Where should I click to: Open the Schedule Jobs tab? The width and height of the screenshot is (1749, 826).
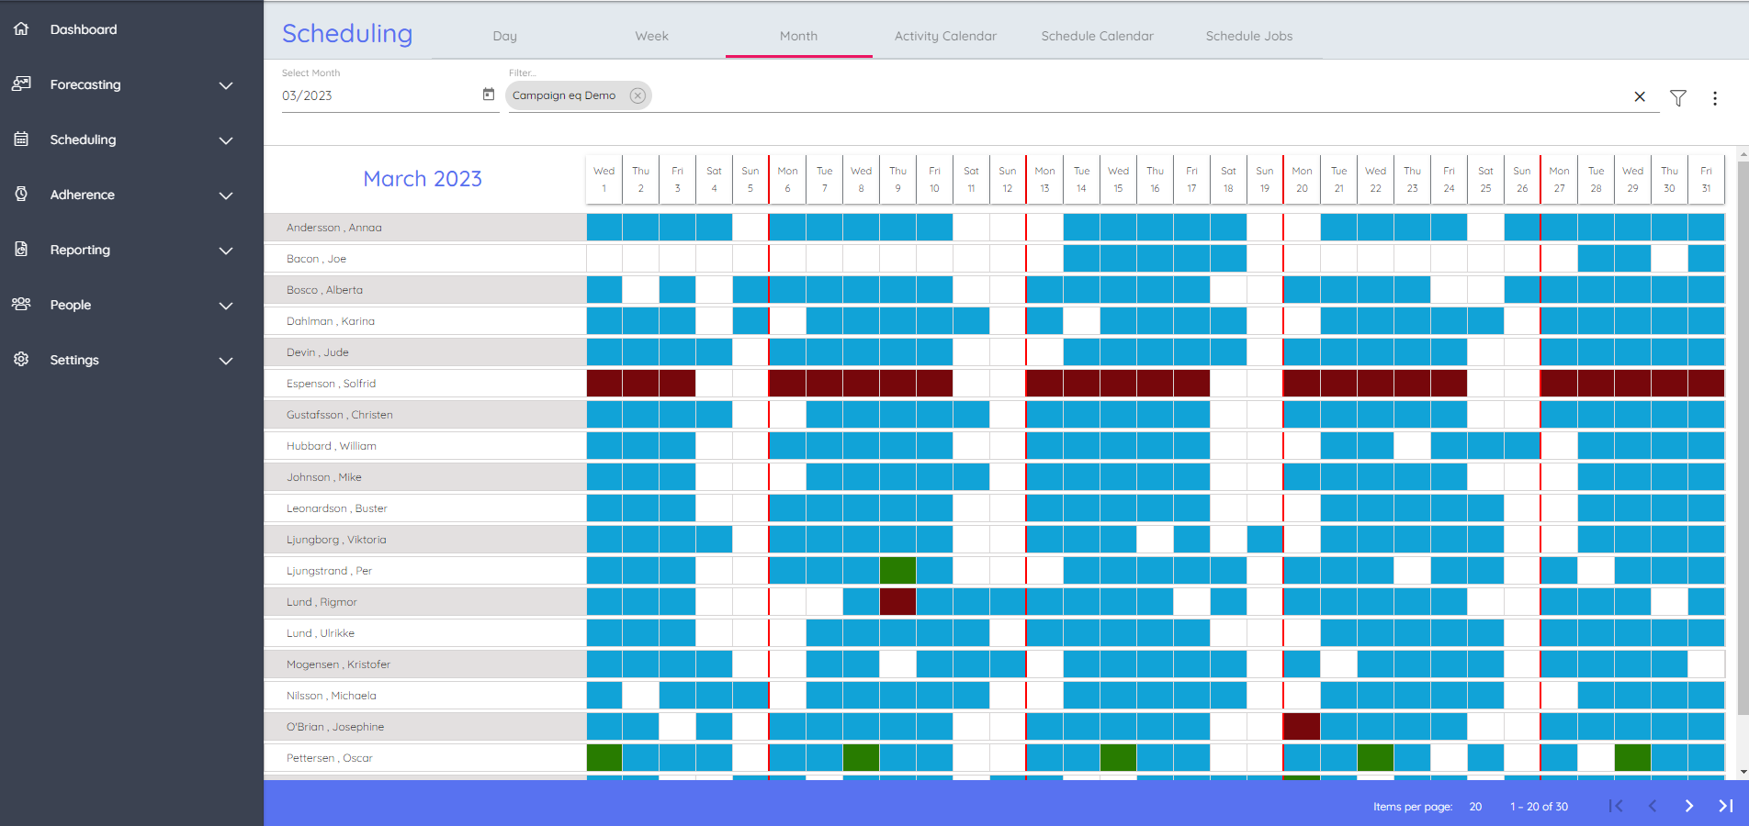(x=1248, y=36)
